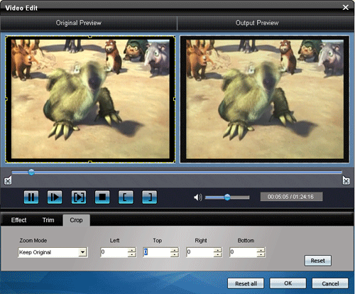Play the selected clip segment
The height and width of the screenshot is (294, 355).
point(79,197)
